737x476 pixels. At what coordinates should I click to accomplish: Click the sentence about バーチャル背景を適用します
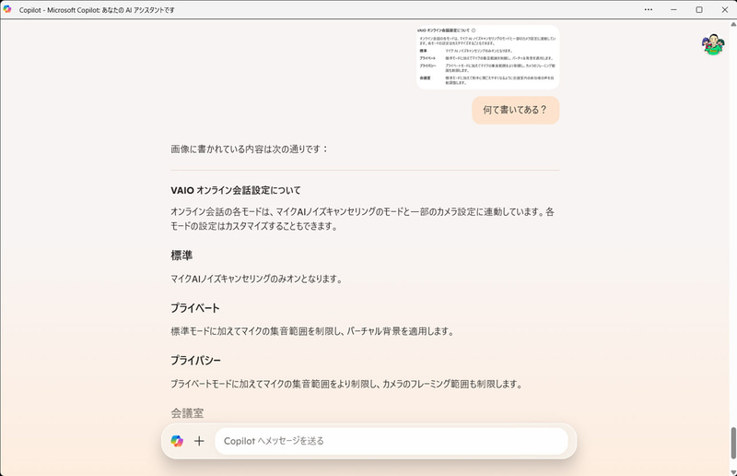pos(312,331)
